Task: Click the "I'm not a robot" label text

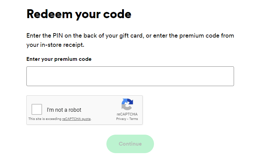Action: point(64,110)
